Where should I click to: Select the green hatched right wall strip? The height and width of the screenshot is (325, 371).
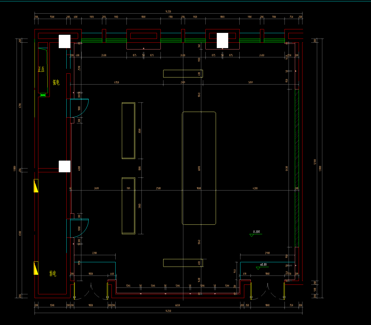pyautogui.click(x=297, y=168)
